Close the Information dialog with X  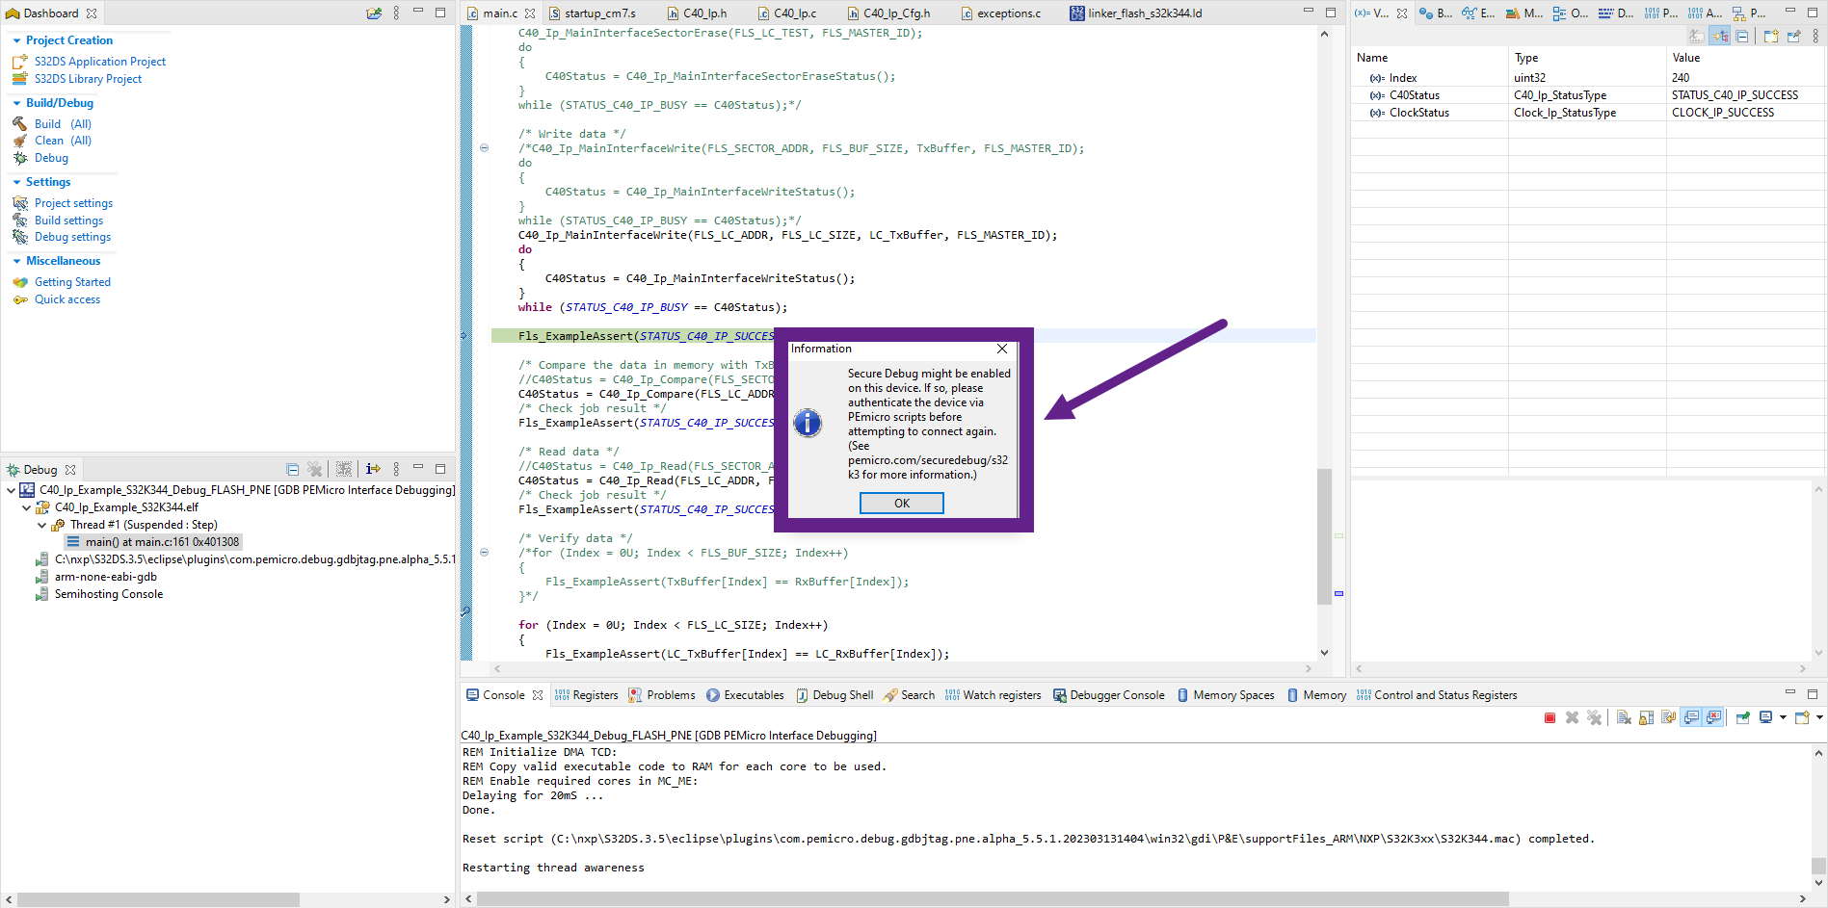(1002, 349)
